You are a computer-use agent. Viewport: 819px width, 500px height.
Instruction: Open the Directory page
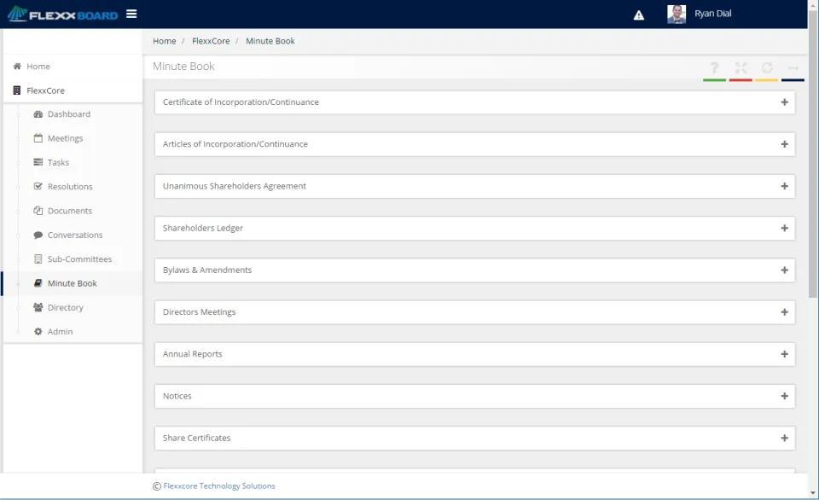(66, 307)
